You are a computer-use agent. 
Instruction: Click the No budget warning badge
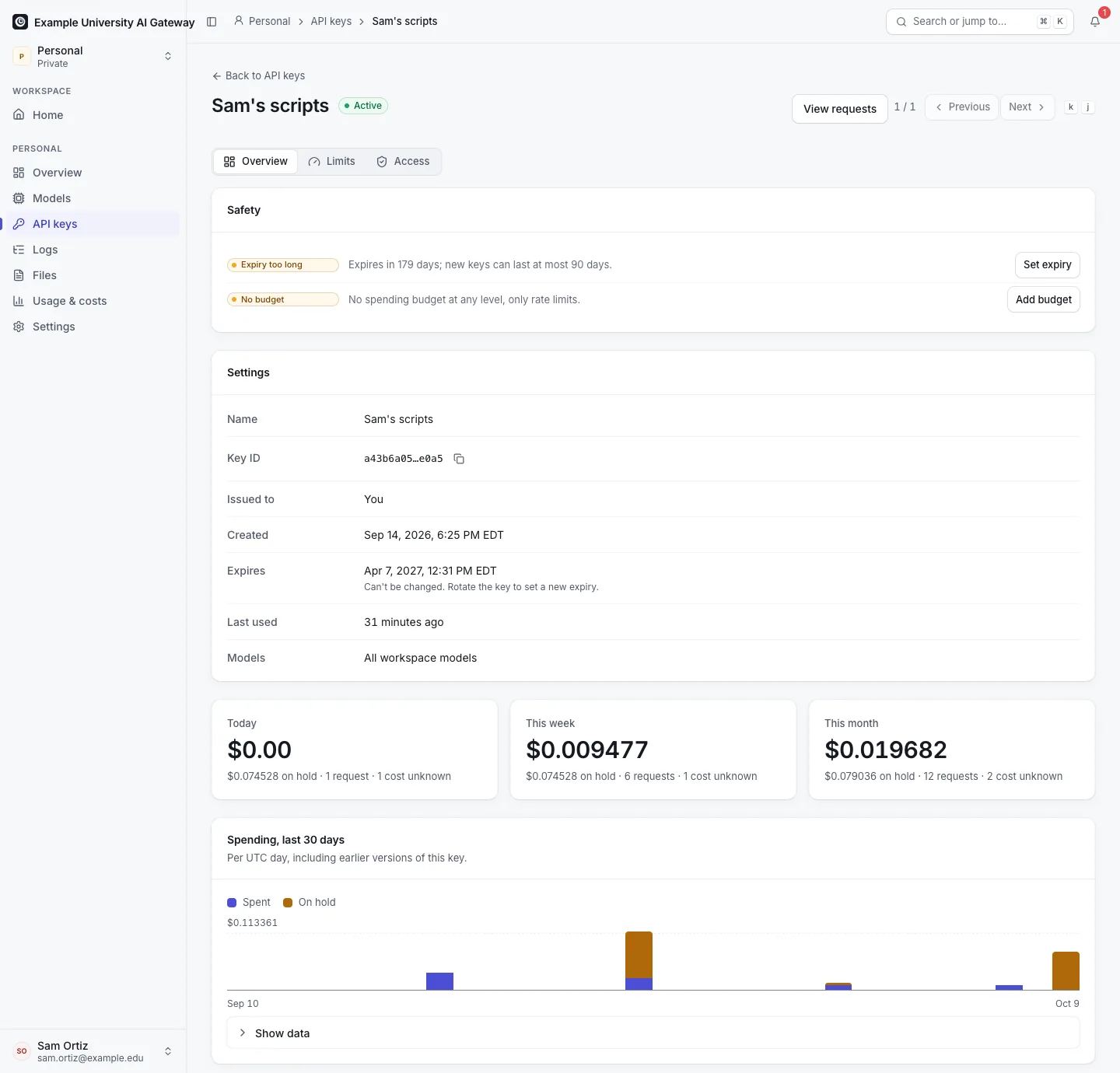[x=283, y=299]
